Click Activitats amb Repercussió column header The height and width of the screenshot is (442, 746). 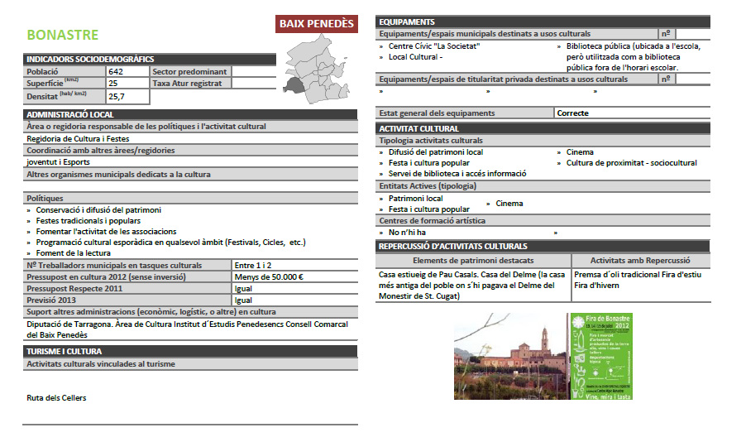click(x=640, y=261)
